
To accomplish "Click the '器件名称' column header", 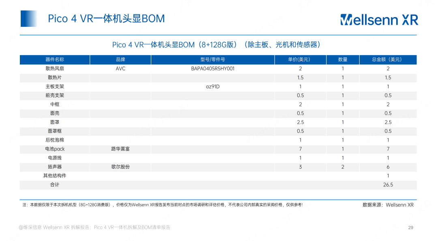I will coord(55,60).
